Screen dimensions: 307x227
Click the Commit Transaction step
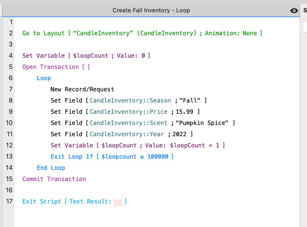54,179
